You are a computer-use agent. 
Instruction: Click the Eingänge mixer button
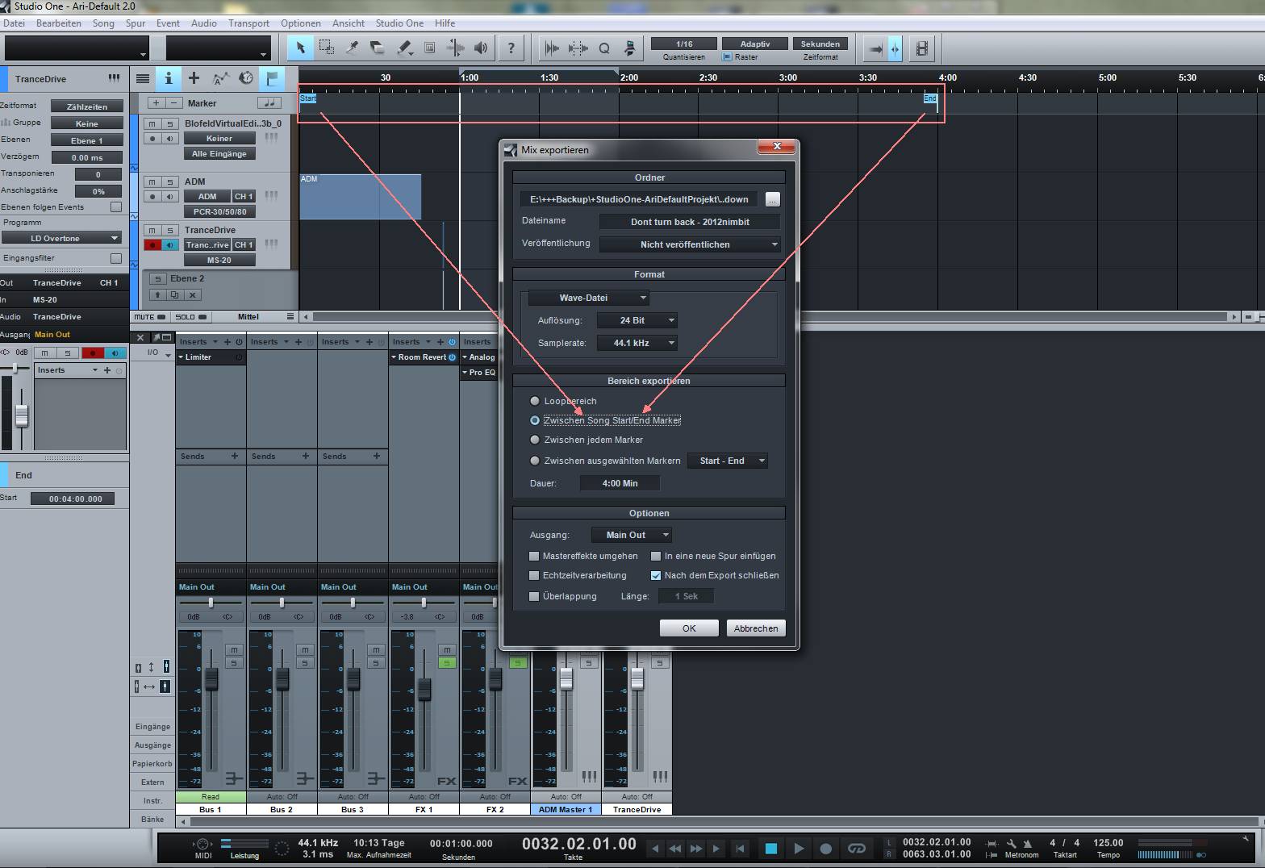(152, 726)
